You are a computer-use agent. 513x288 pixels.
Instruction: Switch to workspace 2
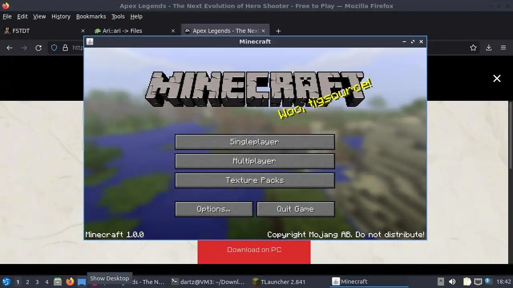click(27, 282)
